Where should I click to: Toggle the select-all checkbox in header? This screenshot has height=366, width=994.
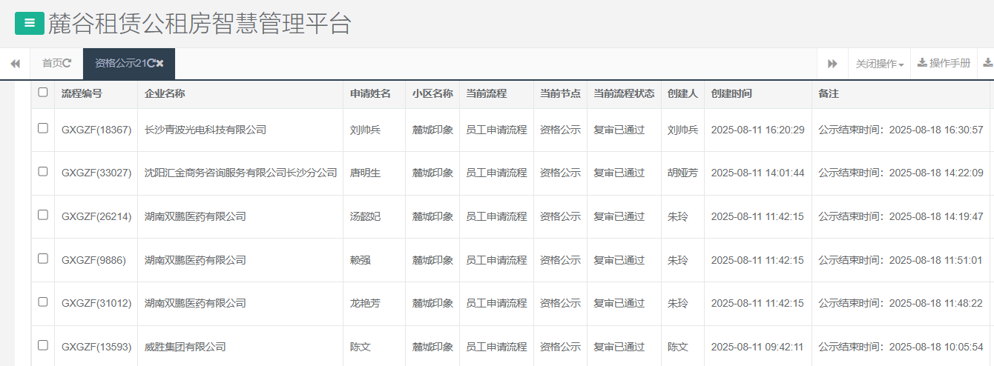(43, 93)
